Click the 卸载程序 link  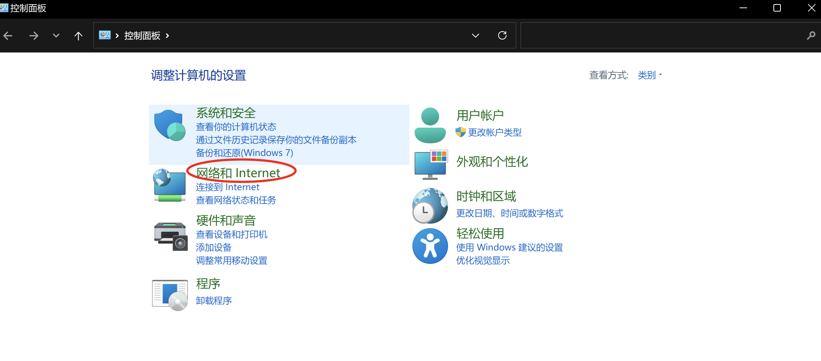coord(214,301)
